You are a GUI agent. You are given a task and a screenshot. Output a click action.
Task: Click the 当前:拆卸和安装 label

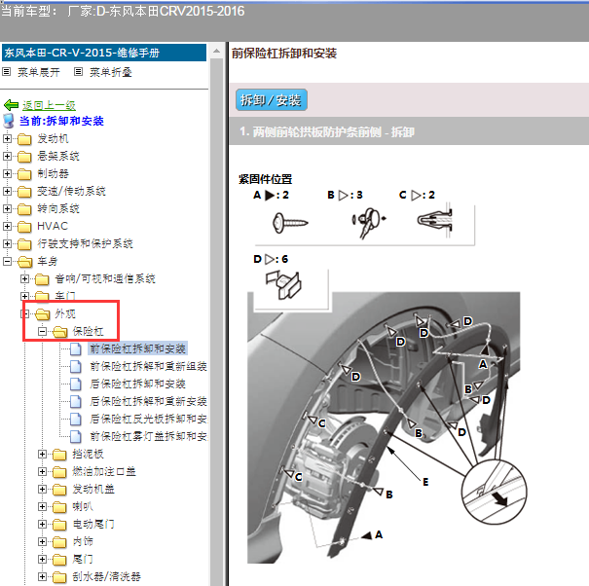click(x=61, y=121)
